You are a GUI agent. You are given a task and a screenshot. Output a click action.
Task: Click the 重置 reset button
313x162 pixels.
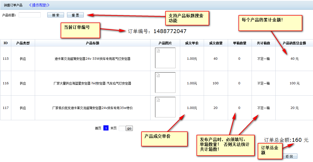[75, 15]
